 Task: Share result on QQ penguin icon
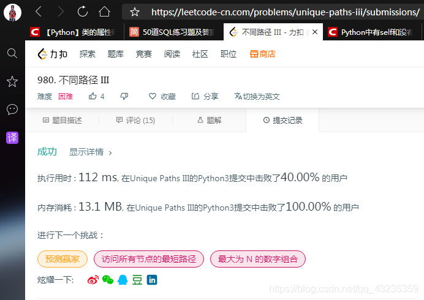(x=123, y=280)
